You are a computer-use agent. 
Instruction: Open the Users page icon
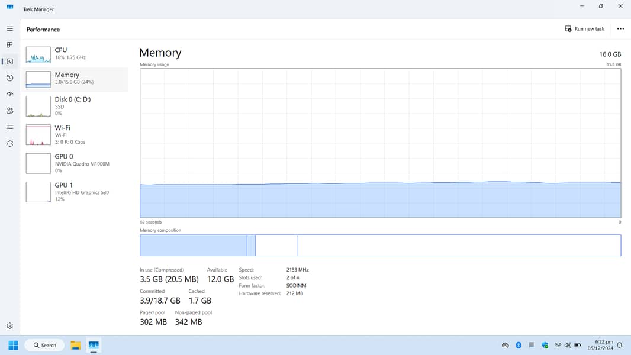[9, 111]
